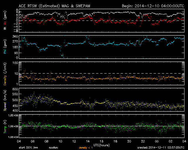Click the ACE RTSW MAG & SWEPAM title
Image resolution: width=188 pixels, height=150 pixels.
click(55, 6)
